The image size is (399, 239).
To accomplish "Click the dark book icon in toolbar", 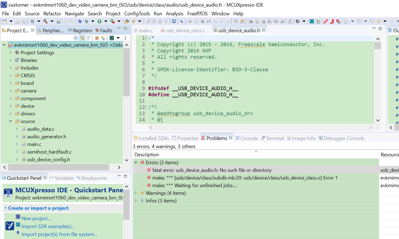I will click(x=298, y=21).
